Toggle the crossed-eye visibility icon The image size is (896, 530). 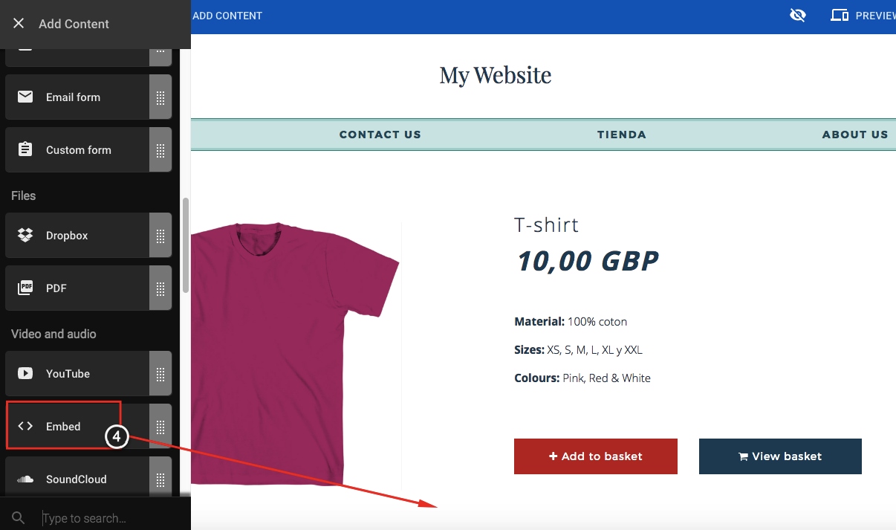(x=798, y=15)
